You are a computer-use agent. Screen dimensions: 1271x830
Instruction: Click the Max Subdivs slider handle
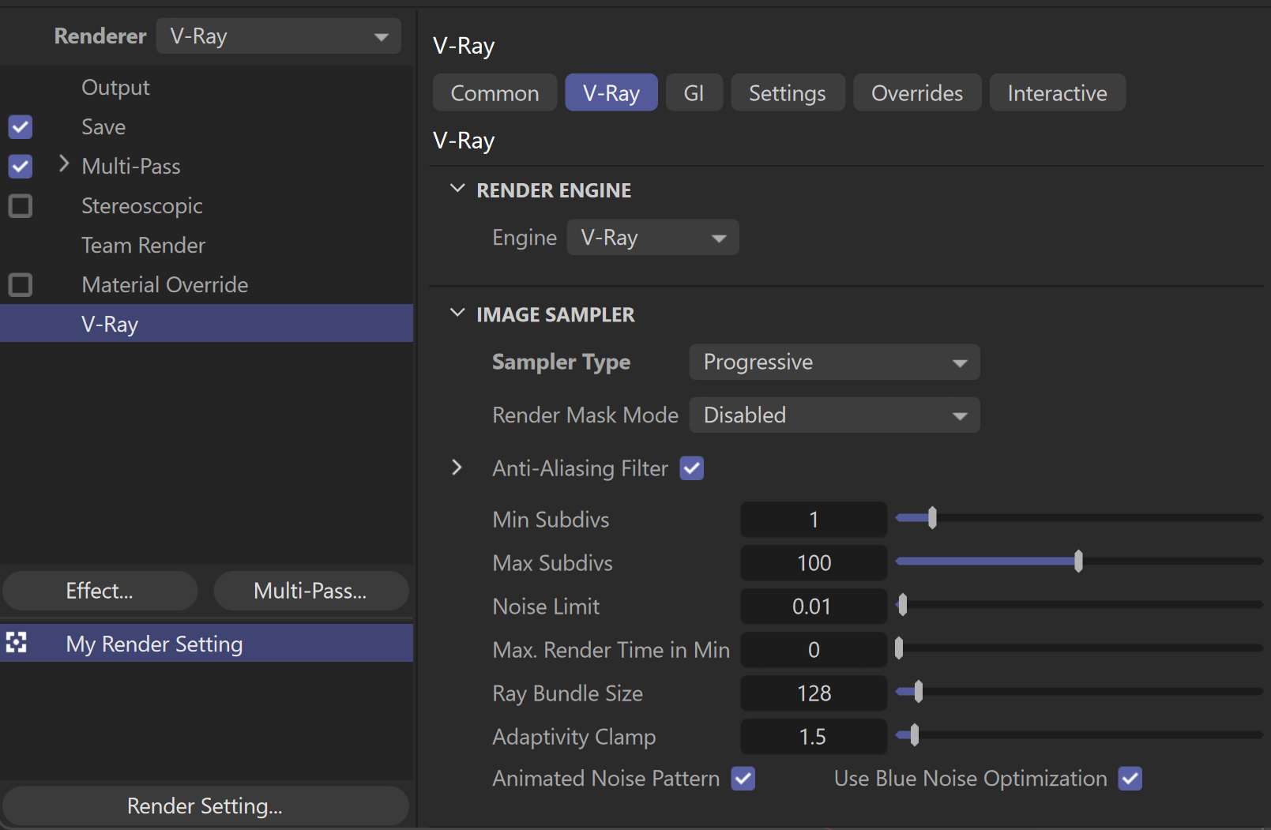click(1078, 561)
